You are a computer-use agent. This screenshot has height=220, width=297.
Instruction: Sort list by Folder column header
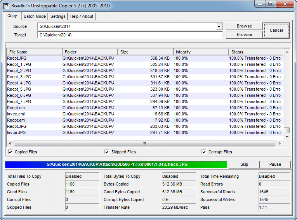[x=90, y=52]
